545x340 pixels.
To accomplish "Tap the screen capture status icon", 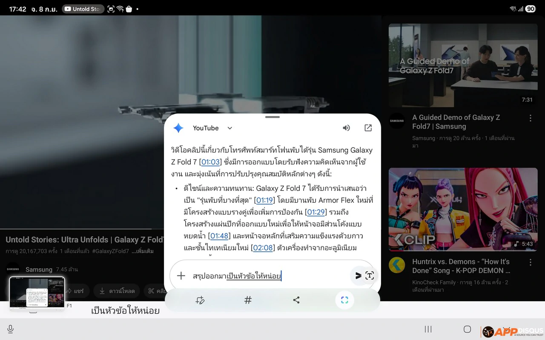I will pyautogui.click(x=111, y=9).
